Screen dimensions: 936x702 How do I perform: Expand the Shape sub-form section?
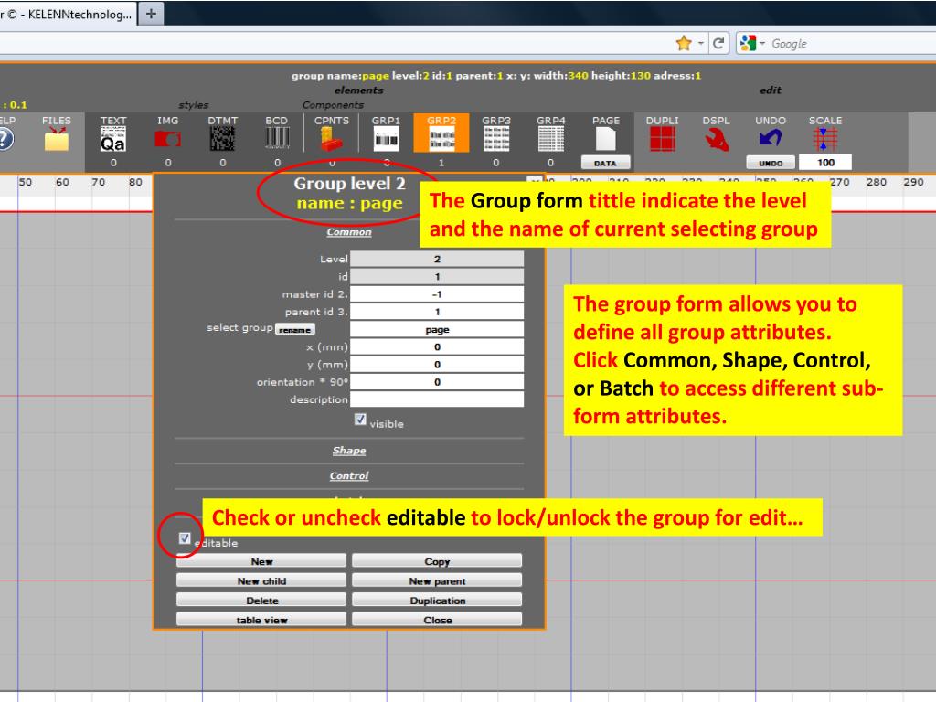348,451
